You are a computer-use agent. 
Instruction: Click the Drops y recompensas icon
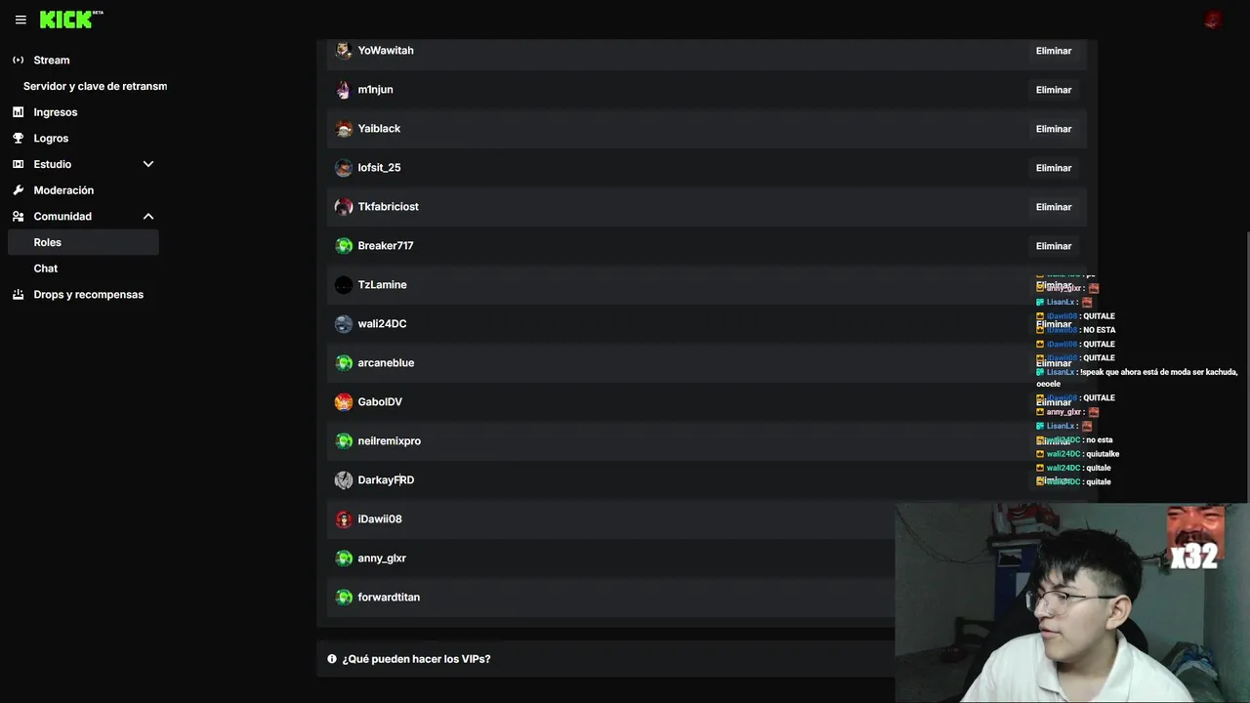[18, 295]
